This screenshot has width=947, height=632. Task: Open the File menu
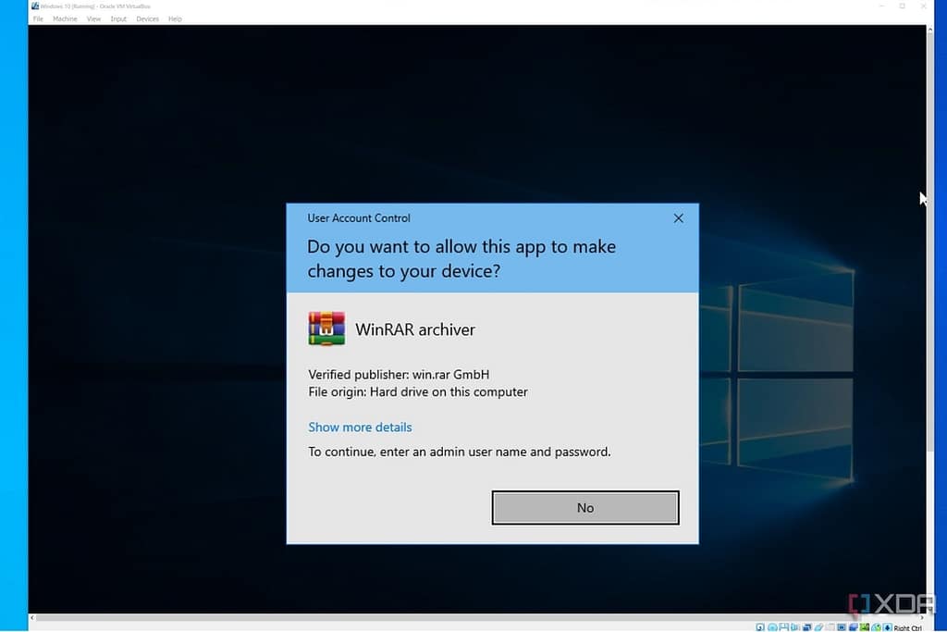pyautogui.click(x=38, y=19)
